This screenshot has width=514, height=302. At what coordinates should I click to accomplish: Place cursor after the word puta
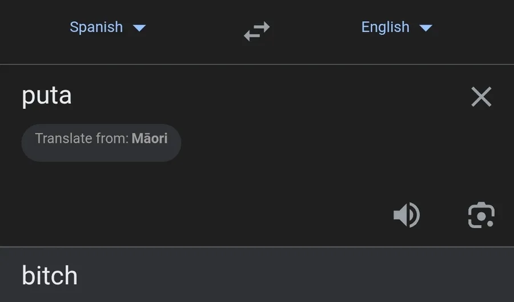tap(73, 97)
